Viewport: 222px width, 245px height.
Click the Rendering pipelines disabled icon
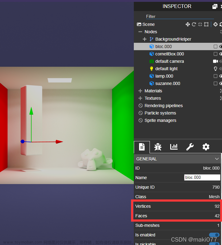(141, 106)
